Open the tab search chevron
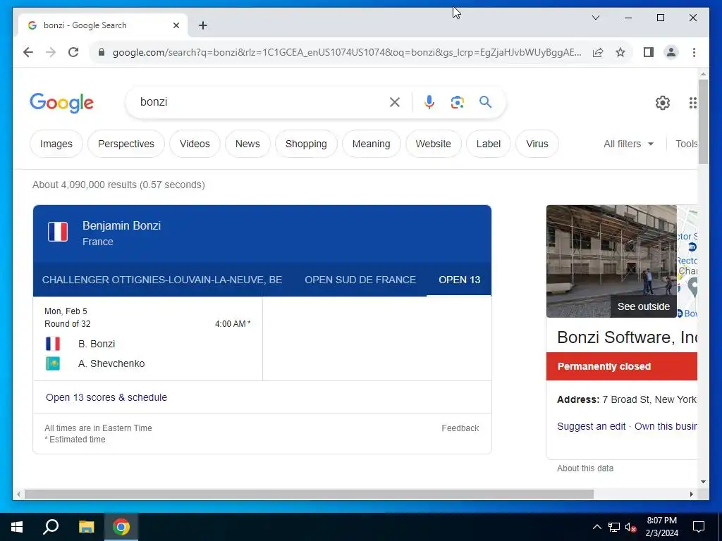 [x=595, y=18]
